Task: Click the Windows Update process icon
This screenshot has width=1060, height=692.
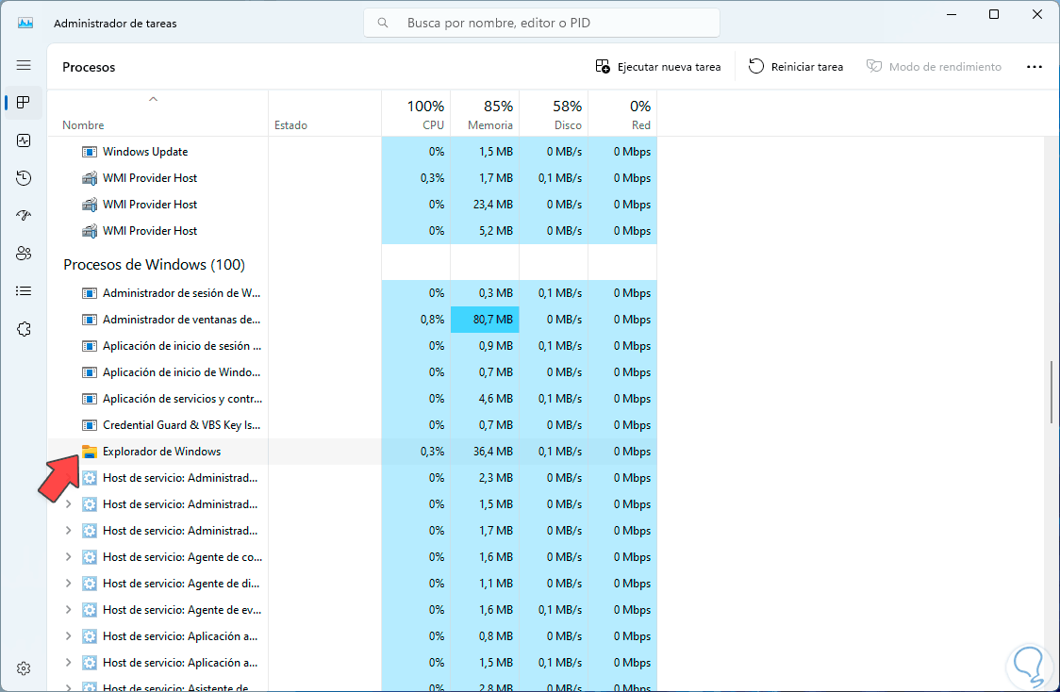Action: click(90, 152)
